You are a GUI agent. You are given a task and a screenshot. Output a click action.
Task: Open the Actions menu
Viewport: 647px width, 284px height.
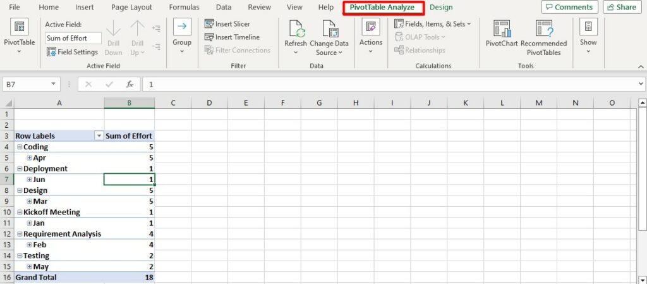click(x=370, y=37)
